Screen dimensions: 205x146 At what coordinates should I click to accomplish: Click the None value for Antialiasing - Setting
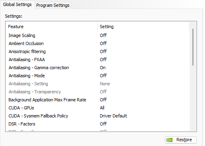point(105,84)
